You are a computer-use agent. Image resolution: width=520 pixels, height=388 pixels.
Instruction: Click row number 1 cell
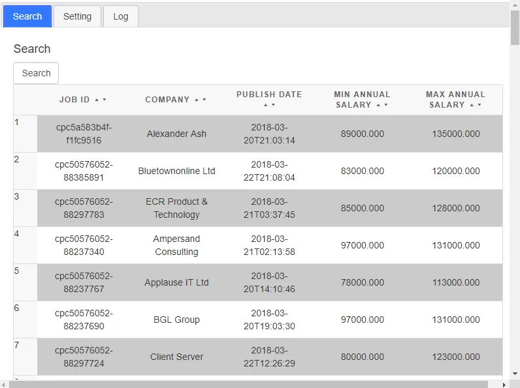pos(25,134)
